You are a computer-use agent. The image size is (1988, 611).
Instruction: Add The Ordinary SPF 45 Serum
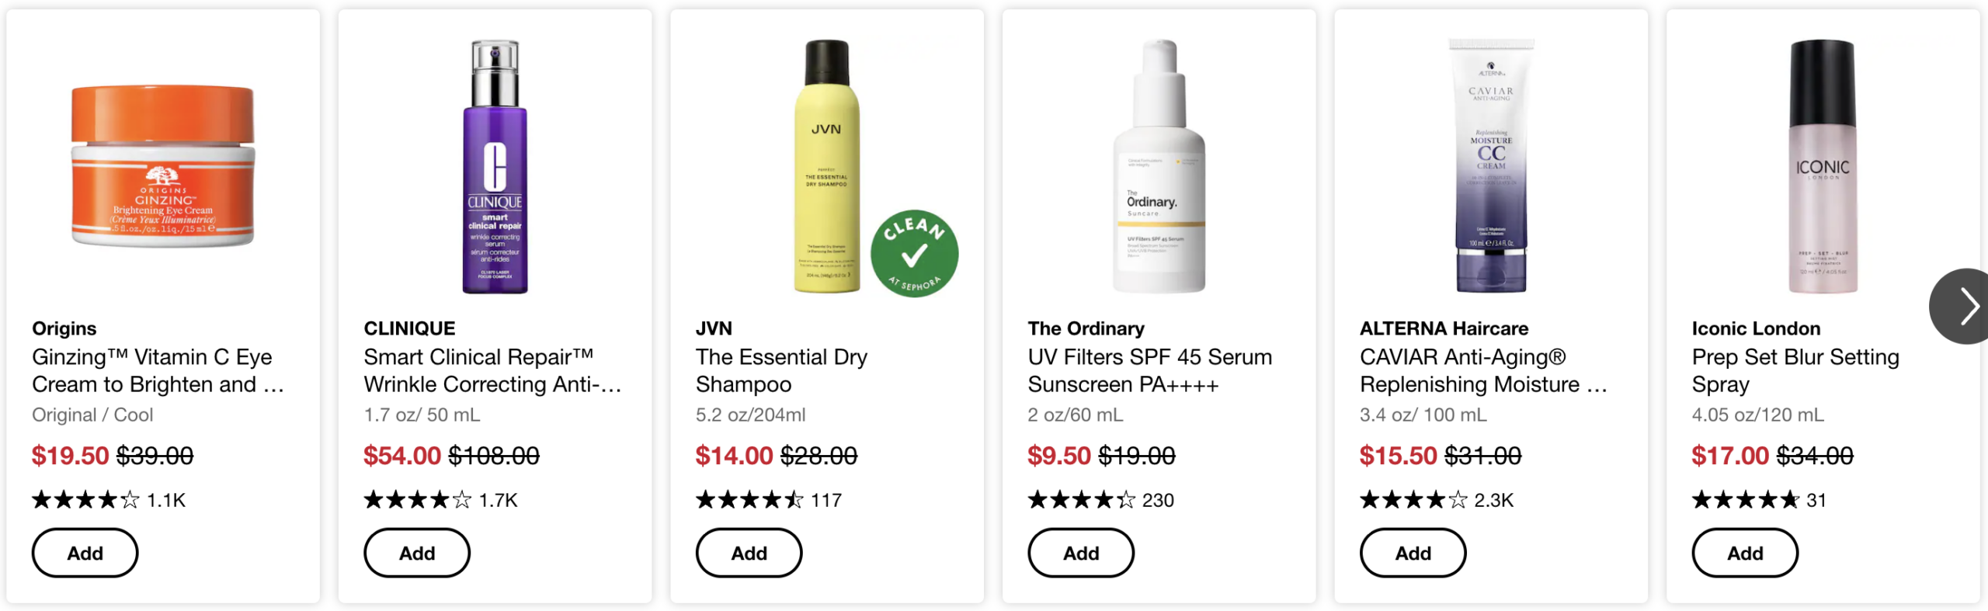pos(1081,553)
